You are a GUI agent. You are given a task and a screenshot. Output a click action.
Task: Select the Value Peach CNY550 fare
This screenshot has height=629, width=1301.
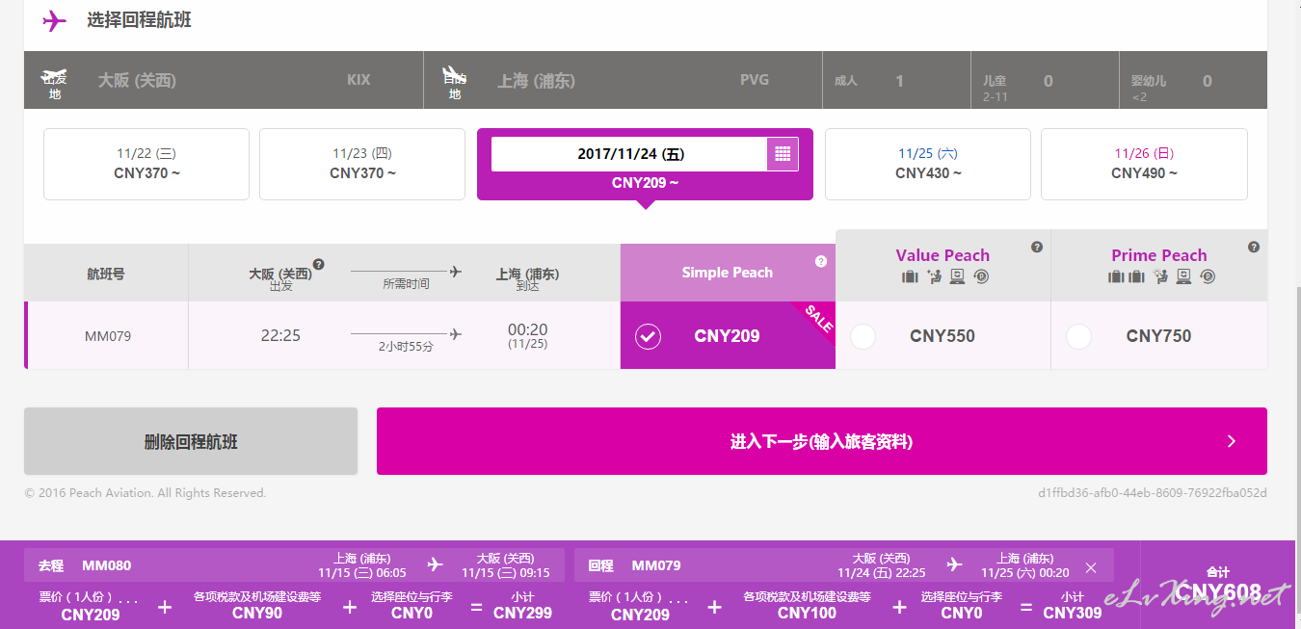coord(863,336)
